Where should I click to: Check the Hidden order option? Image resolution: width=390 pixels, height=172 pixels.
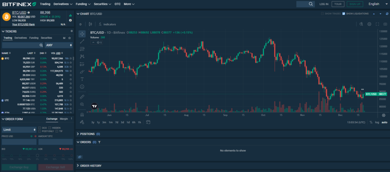pyautogui.click(x=50, y=128)
